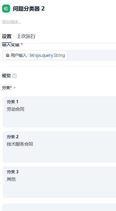116x211 pixels.
Task: Click the 分类 3 heading label
Action: (x=13, y=172)
